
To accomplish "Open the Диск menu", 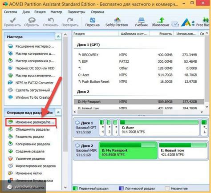I will point(26,12).
